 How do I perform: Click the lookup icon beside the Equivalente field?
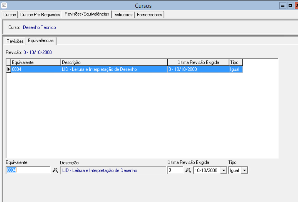tap(55, 170)
